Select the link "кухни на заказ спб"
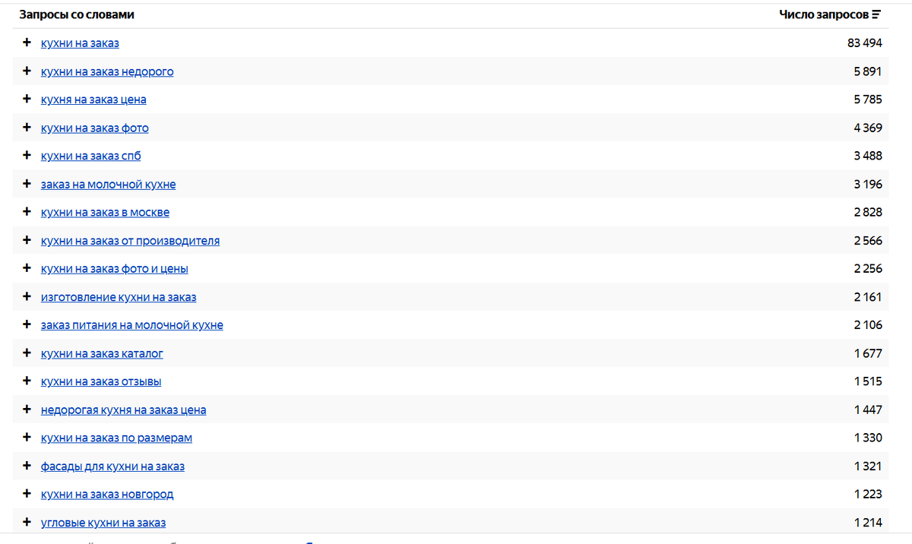Screen dimensions: 912x544 pos(91,156)
